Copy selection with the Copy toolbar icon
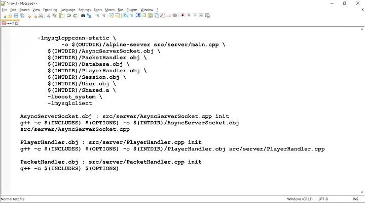 [x=55, y=16]
